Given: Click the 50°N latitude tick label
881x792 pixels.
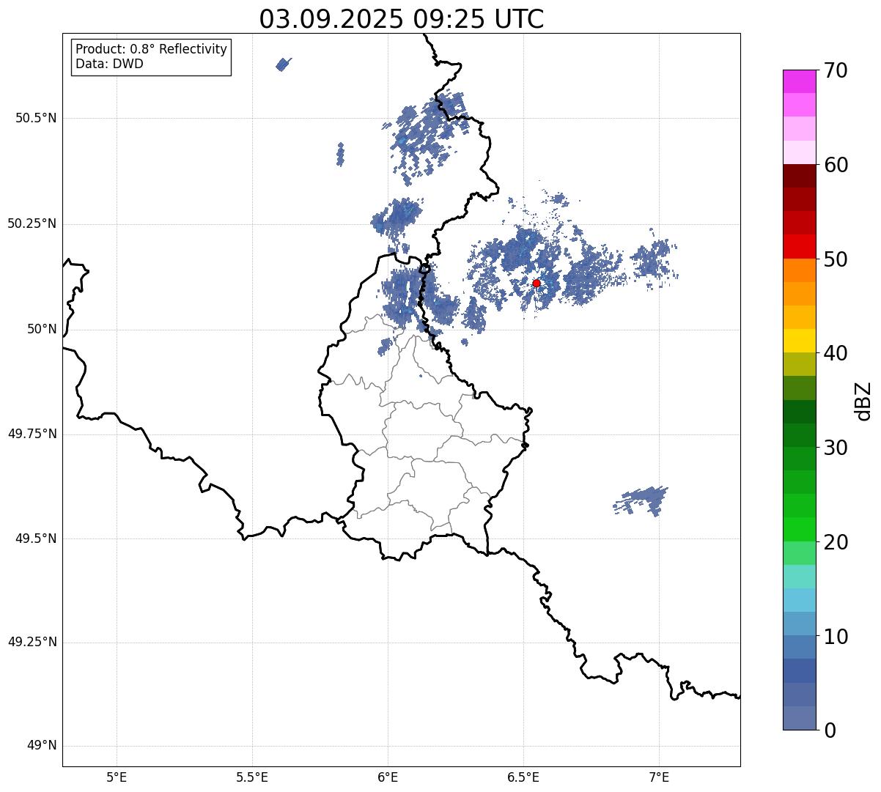Looking at the screenshot, I should coord(42,329).
